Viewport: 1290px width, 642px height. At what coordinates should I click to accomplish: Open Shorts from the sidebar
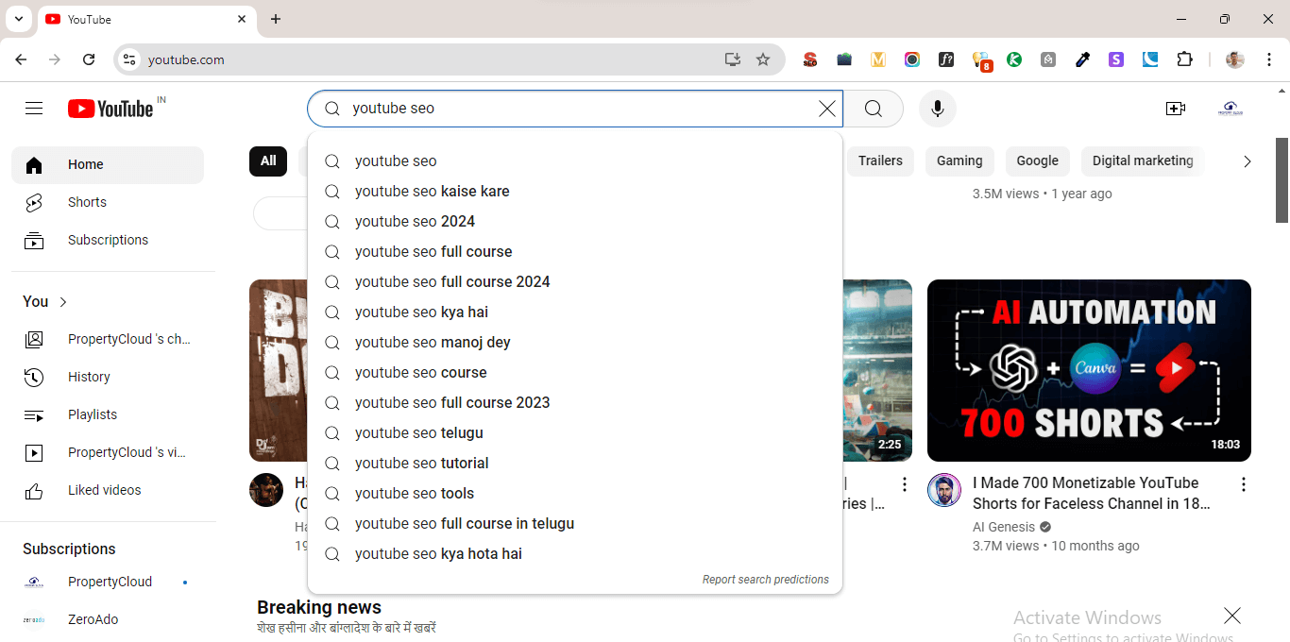pyautogui.click(x=108, y=202)
